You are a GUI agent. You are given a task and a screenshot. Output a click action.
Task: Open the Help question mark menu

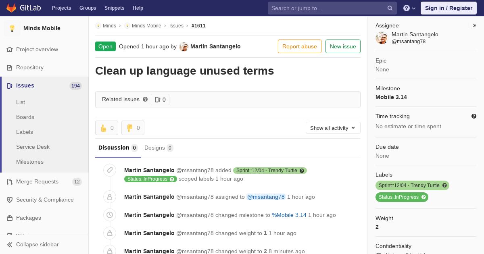tap(409, 8)
